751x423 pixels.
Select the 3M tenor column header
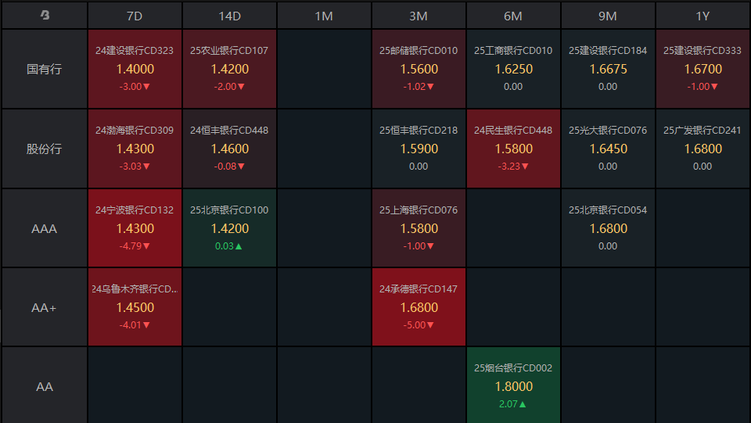click(419, 16)
